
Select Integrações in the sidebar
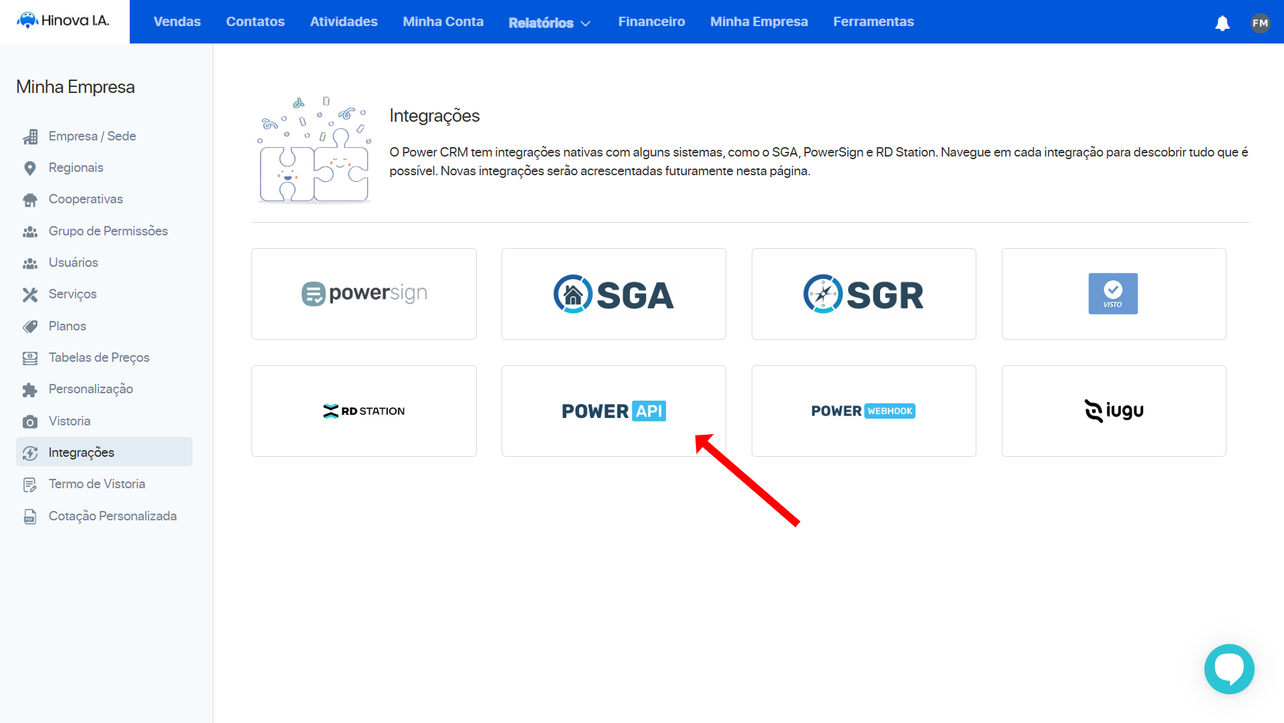point(104,453)
